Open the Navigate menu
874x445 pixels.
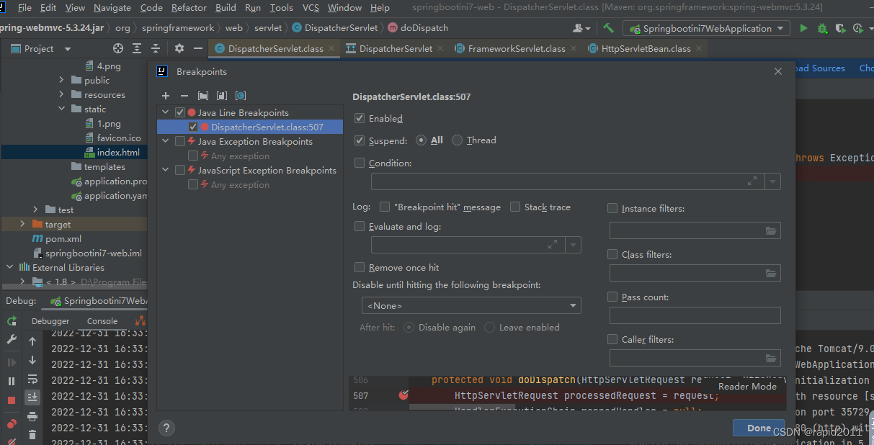coord(112,8)
